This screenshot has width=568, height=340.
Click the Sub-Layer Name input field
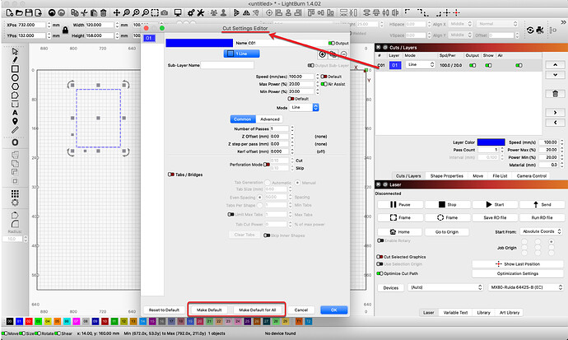click(x=227, y=65)
